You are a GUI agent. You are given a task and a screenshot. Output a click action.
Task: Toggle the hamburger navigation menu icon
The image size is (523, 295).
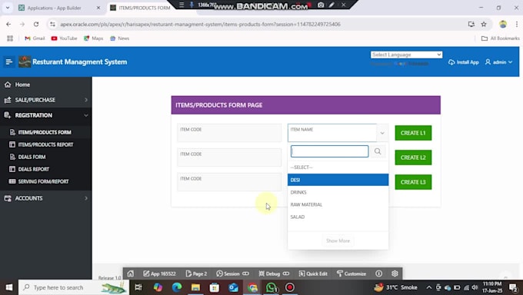click(9, 62)
